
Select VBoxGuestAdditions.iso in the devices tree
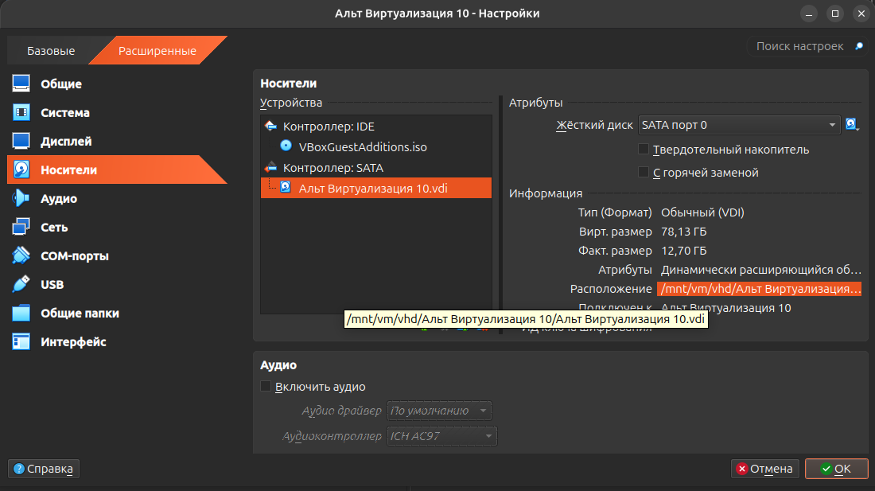coord(376,146)
